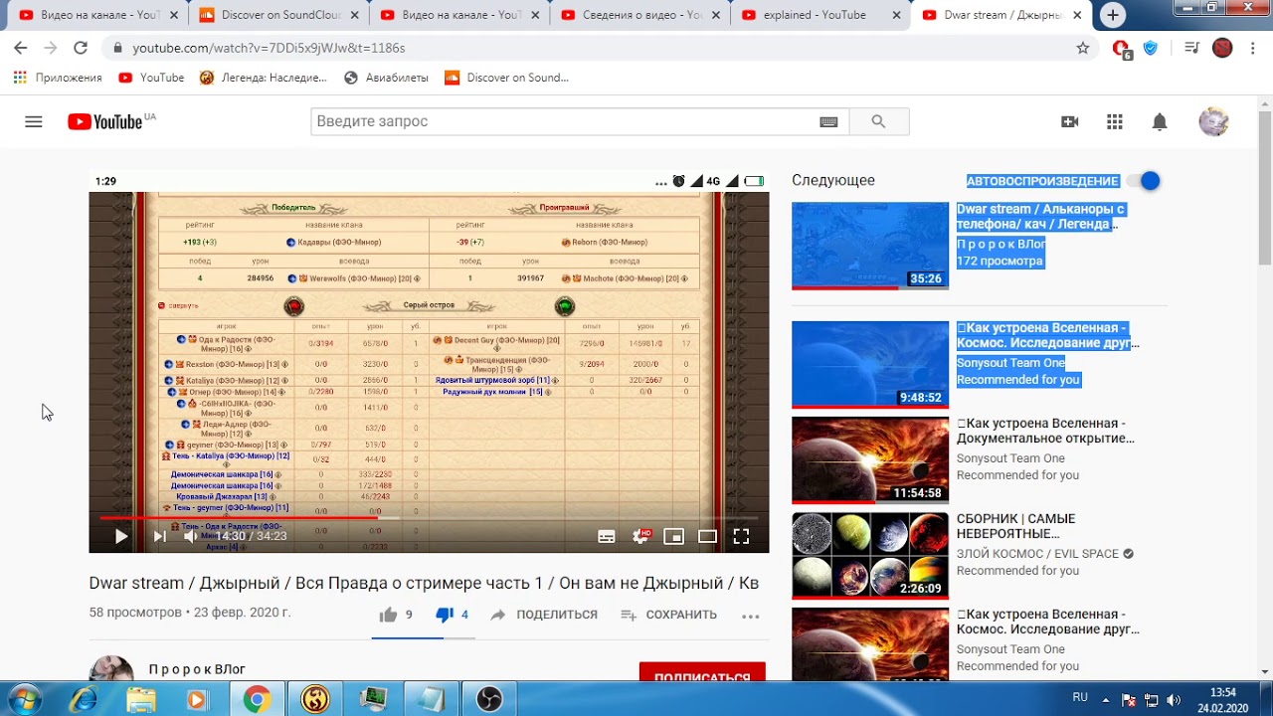The image size is (1273, 716).
Task: Mute the video using the speaker icon
Action: coord(191,536)
